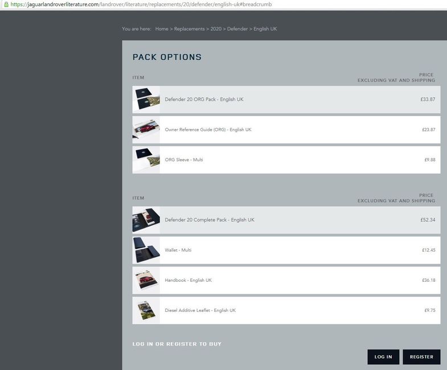Open Defender 20 Complete Pack thumbnail
The width and height of the screenshot is (447, 370).
coord(146,220)
